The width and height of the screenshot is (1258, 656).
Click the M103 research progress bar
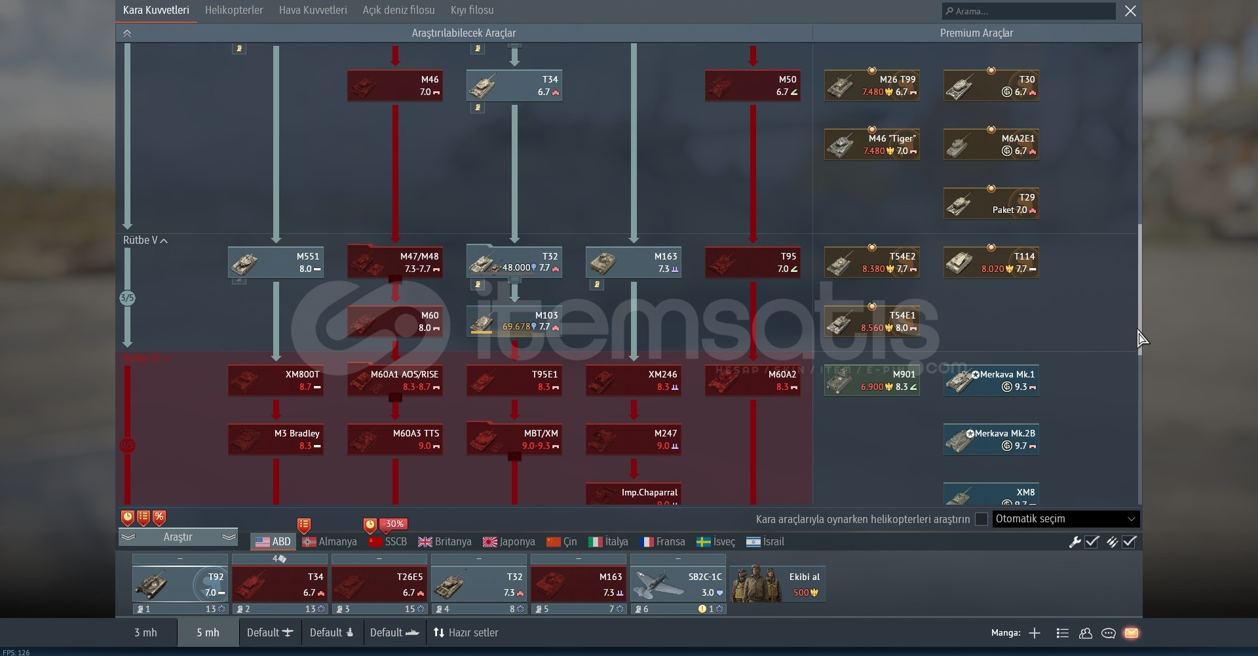point(482,332)
